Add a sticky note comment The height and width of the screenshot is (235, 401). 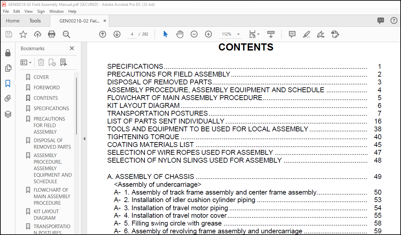[x=292, y=34]
